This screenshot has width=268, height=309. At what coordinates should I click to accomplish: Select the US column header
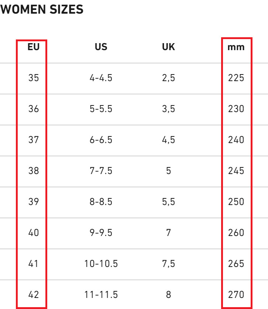pos(101,47)
